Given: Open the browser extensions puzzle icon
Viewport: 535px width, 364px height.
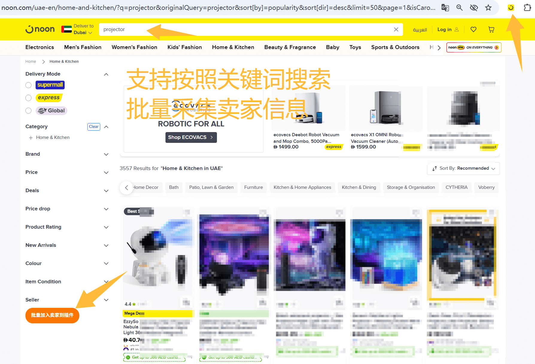Looking at the screenshot, I should 527,7.
